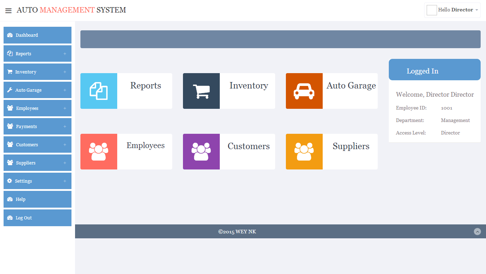The width and height of the screenshot is (486, 274).
Task: Expand the Reports sidebar submenu
Action: [x=65, y=54]
